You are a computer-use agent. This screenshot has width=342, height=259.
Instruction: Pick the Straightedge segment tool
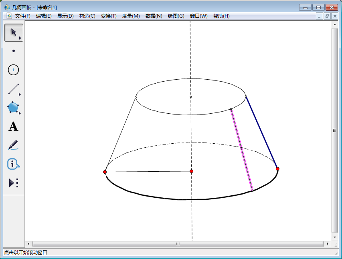point(14,89)
